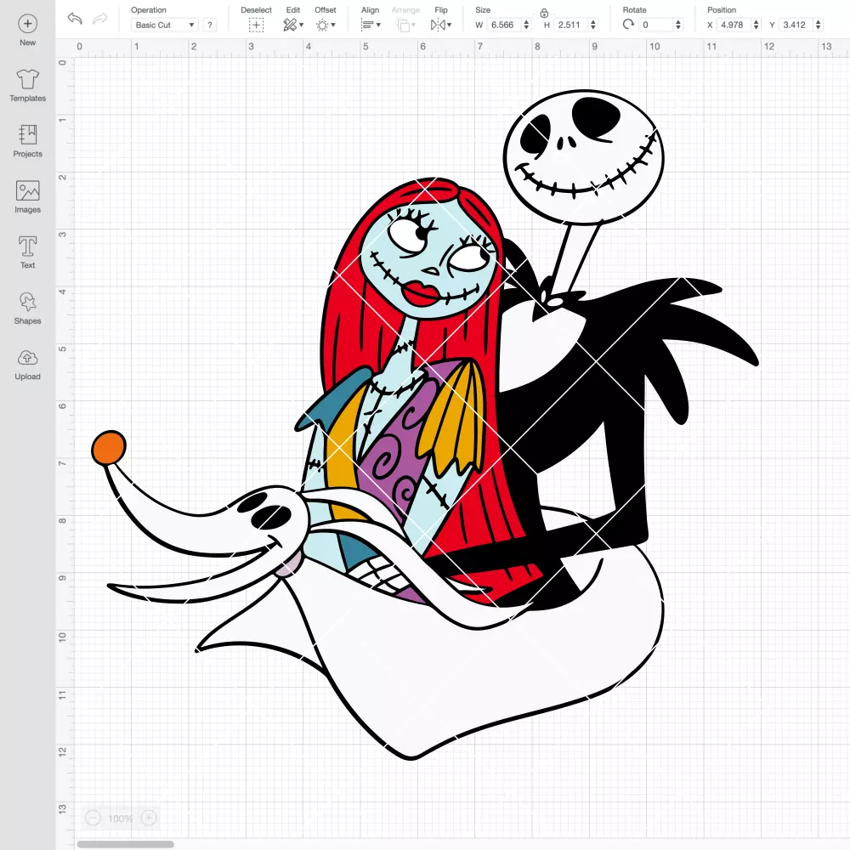The height and width of the screenshot is (850, 850).
Task: Click the Deselect icon
Action: point(257,25)
